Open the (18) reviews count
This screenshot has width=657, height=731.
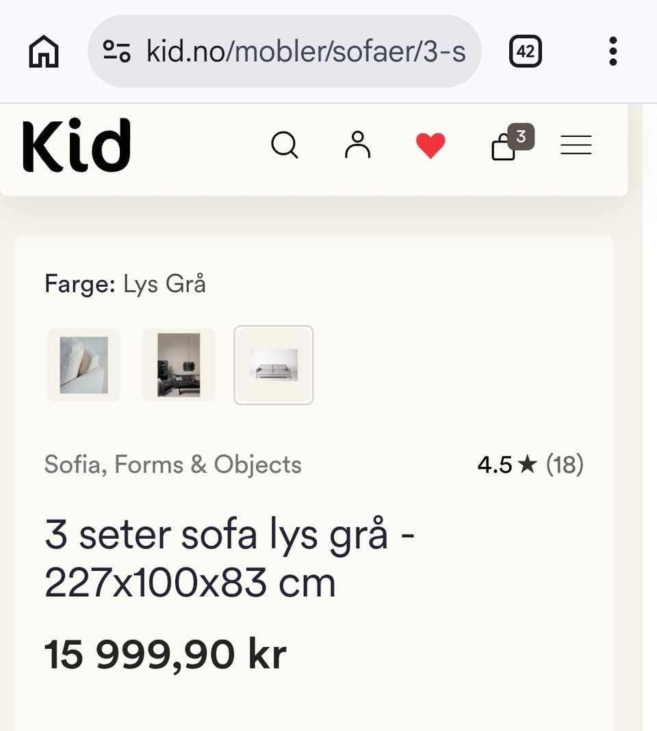click(565, 465)
